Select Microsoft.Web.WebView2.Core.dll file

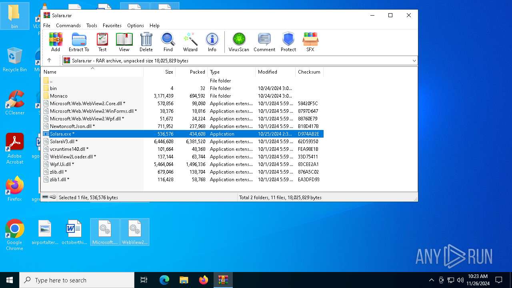coord(182,104)
